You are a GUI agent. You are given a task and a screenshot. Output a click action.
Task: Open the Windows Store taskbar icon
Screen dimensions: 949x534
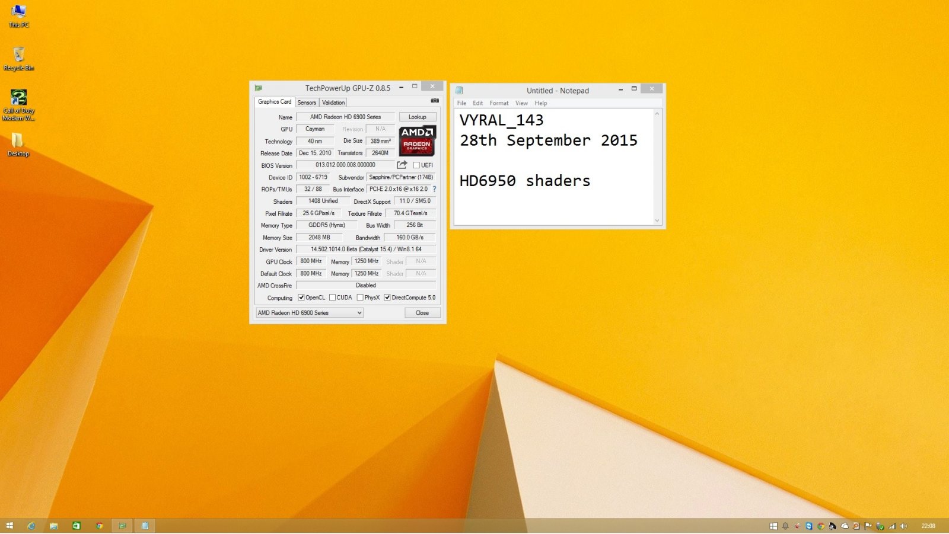point(76,525)
